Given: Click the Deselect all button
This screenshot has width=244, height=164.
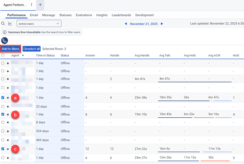Looking at the screenshot, I should [x=32, y=49].
